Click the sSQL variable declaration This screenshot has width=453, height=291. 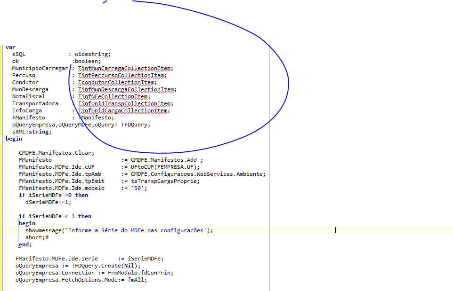tap(61, 54)
